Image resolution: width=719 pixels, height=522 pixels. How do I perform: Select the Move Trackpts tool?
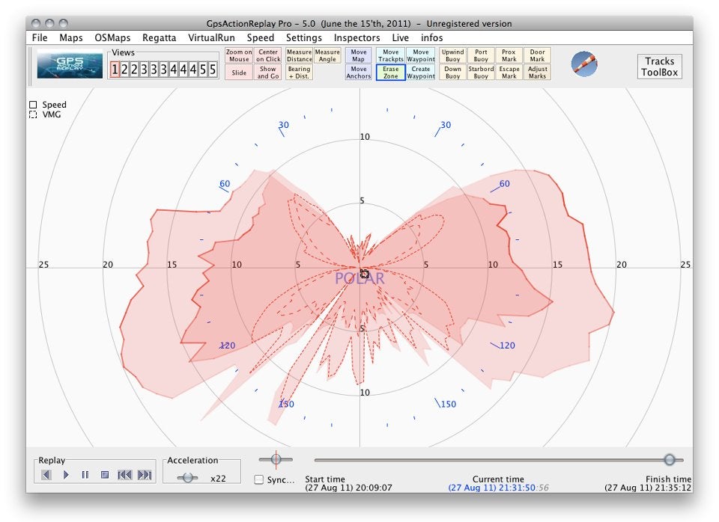click(391, 55)
